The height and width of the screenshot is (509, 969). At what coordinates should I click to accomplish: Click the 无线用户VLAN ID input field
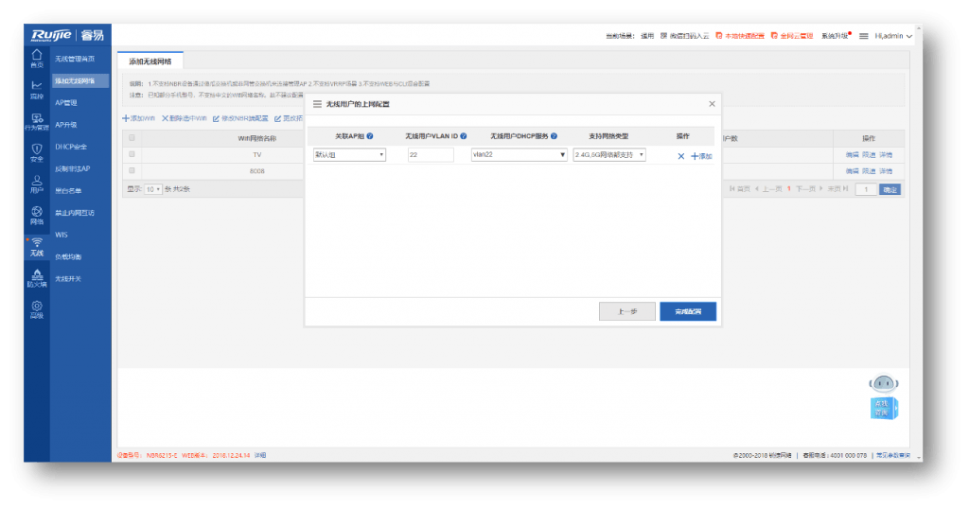click(x=431, y=154)
